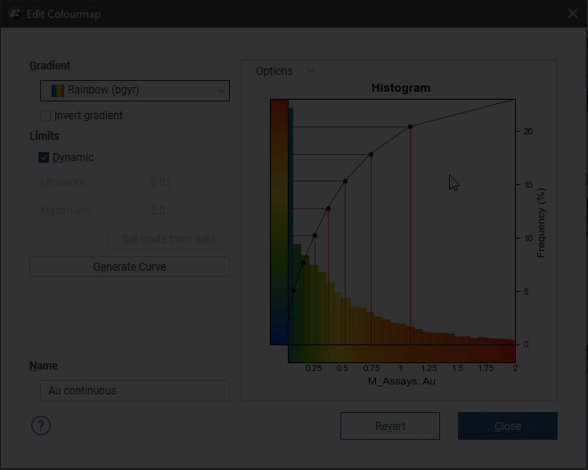Screen dimensions: 588x470
Task: Enable the Invert gradient checkbox
Action: pos(45,116)
